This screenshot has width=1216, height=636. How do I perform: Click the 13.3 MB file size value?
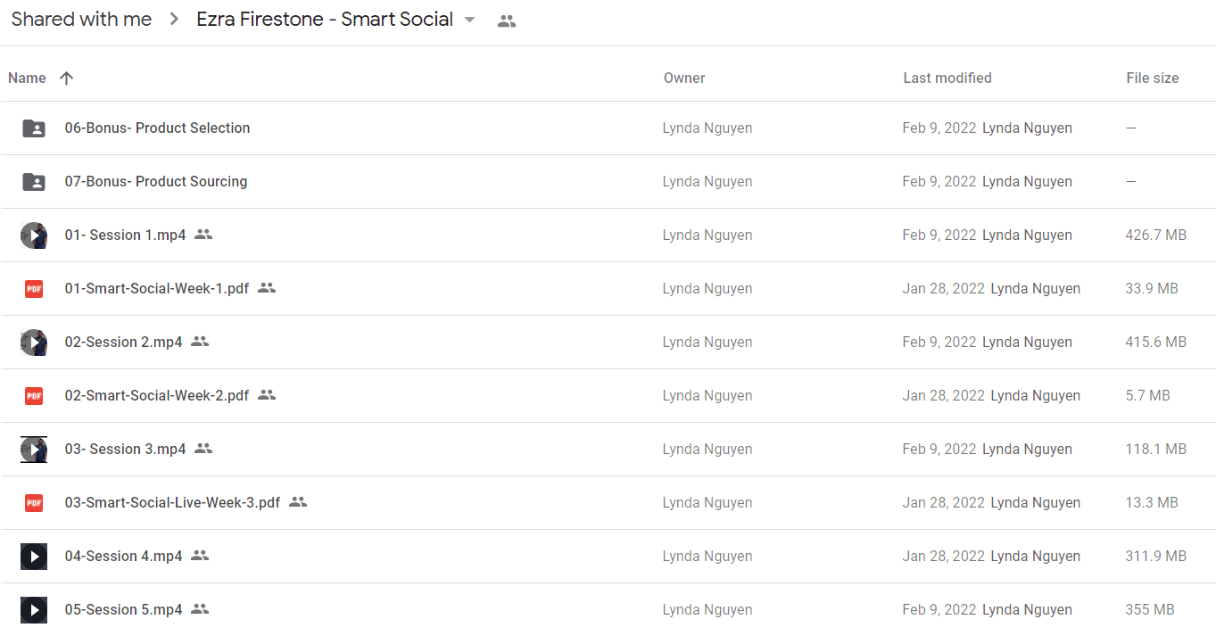point(1152,503)
